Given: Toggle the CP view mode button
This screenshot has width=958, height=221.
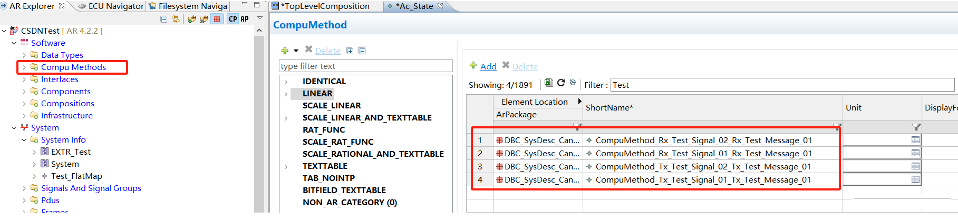Looking at the screenshot, I should point(233,19).
